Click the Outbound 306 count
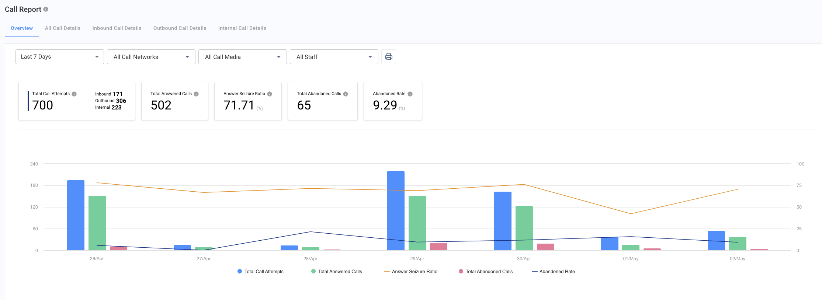Image resolution: width=822 pixels, height=300 pixels. pos(111,101)
